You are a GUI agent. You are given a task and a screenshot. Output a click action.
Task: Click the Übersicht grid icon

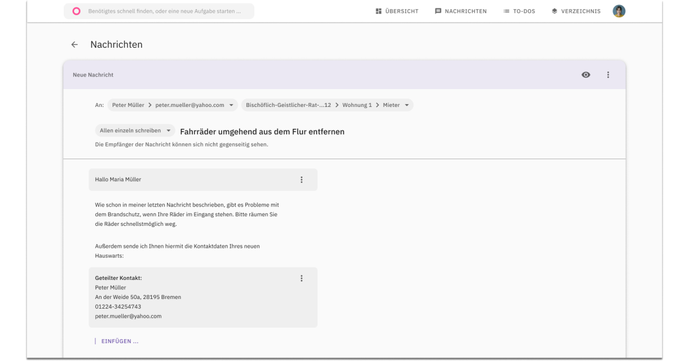(x=378, y=11)
